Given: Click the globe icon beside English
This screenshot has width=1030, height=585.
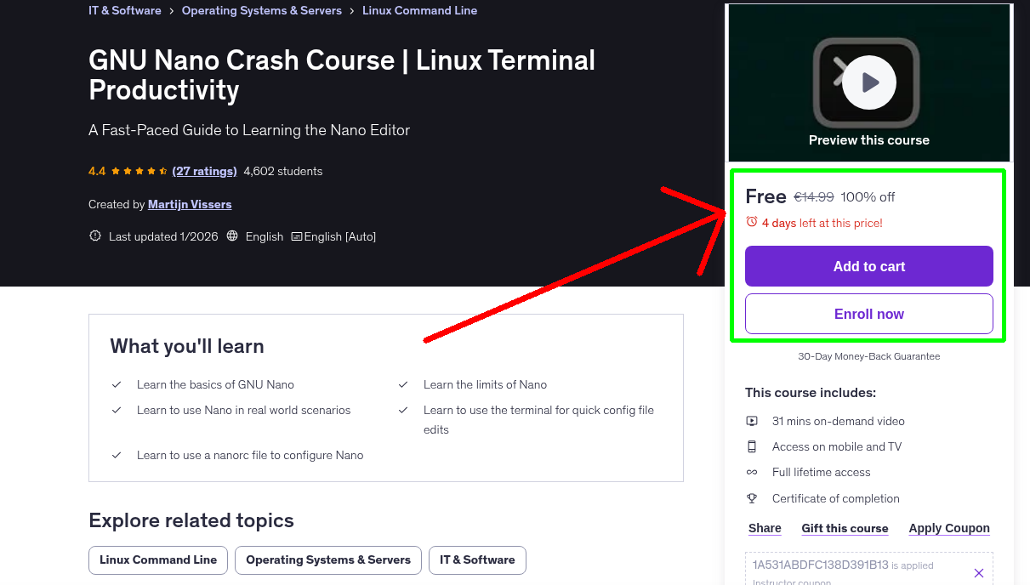Looking at the screenshot, I should pos(231,236).
